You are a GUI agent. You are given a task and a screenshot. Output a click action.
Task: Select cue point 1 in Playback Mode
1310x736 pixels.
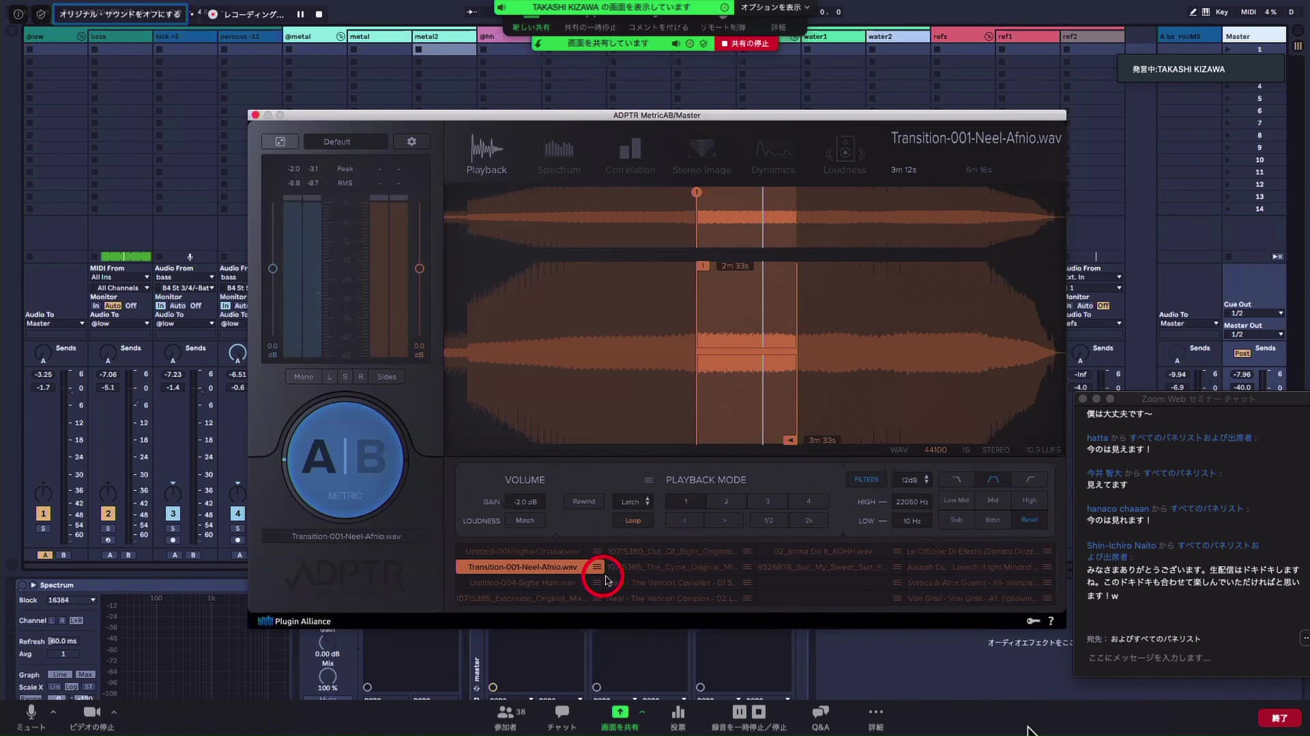pyautogui.click(x=686, y=502)
